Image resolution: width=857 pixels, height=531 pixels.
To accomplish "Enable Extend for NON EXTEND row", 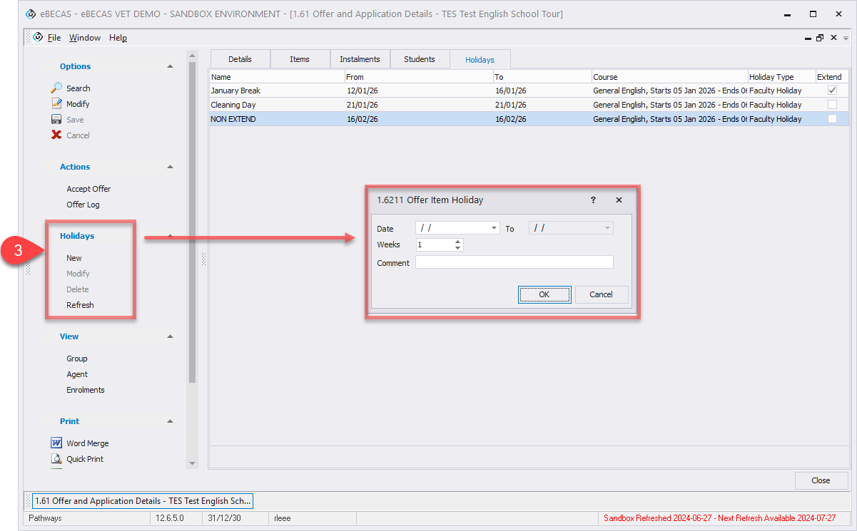I will pos(831,119).
